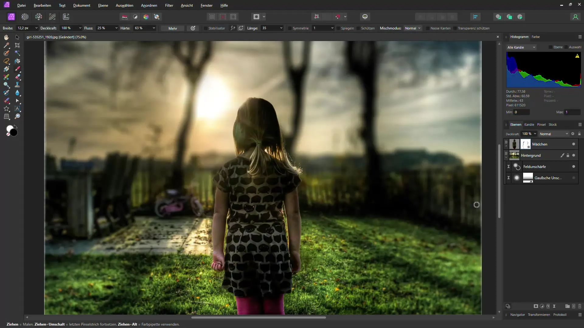The height and width of the screenshot is (328, 584).
Task: Enable Transparenz schützen checkbox
Action: [455, 28]
